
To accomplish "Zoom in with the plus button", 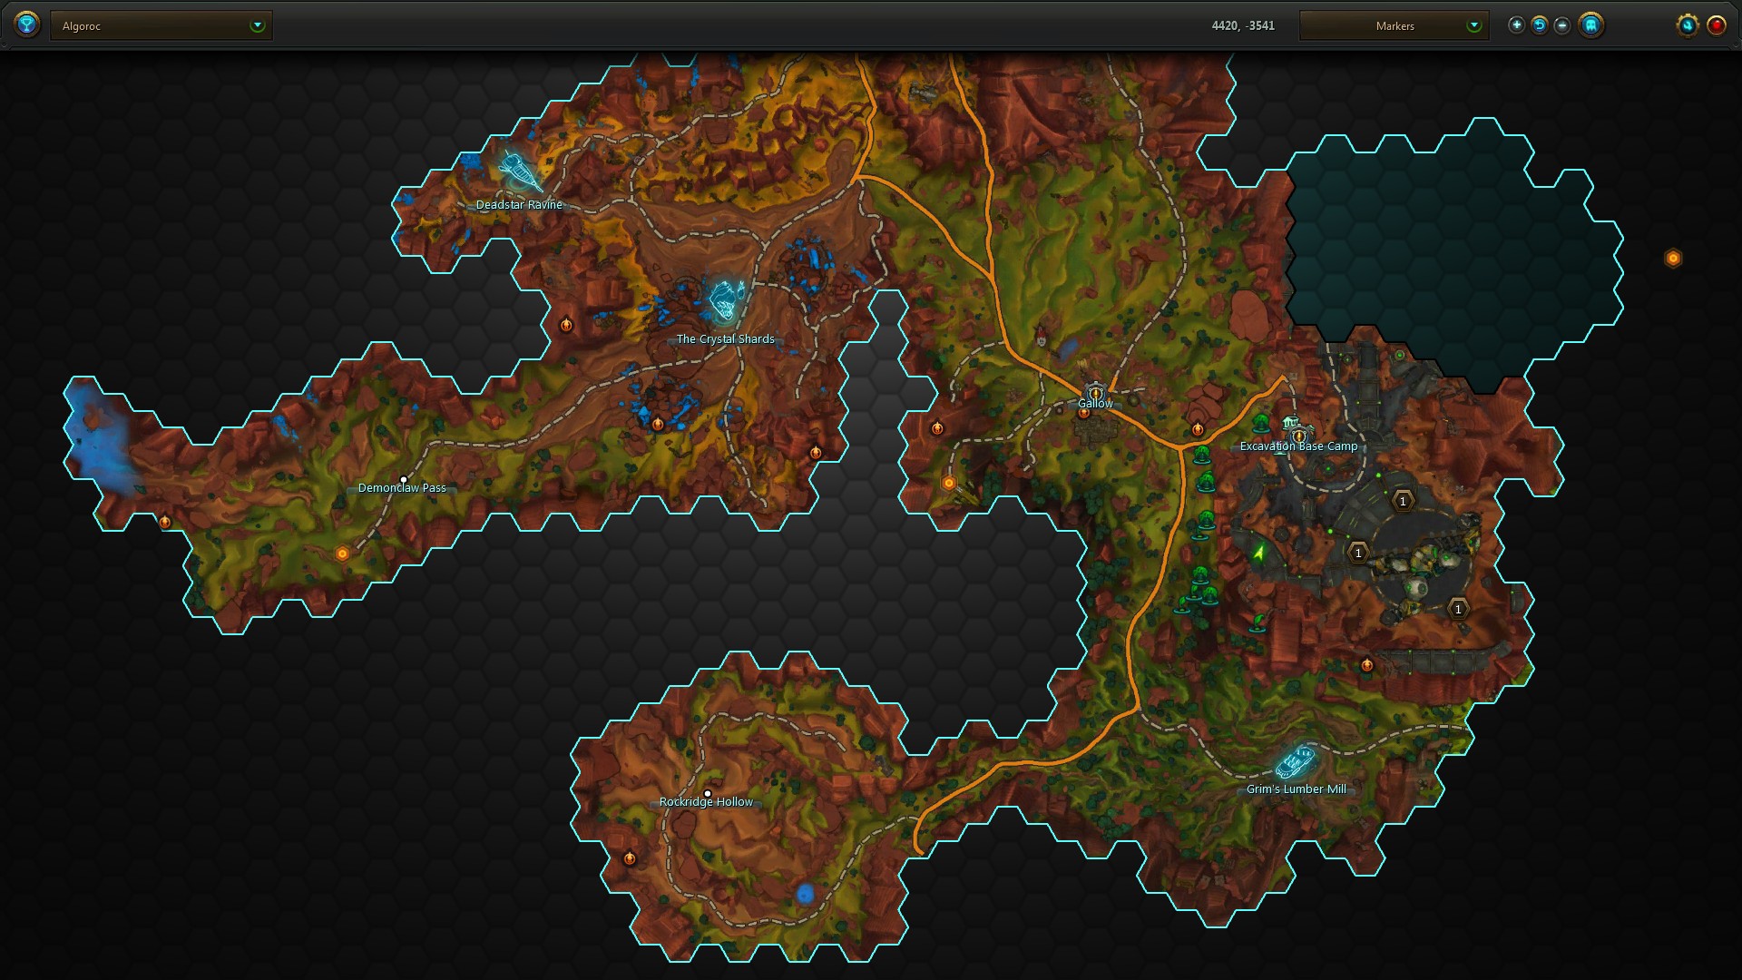I will point(1516,25).
